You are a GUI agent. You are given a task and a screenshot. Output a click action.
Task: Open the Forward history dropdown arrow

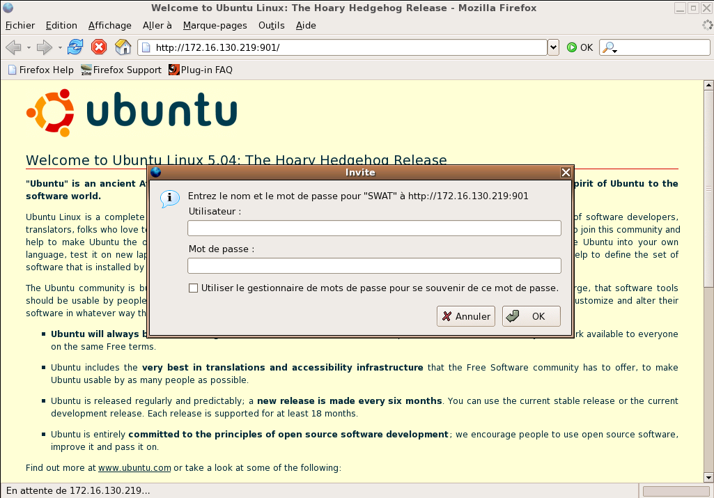coord(60,47)
